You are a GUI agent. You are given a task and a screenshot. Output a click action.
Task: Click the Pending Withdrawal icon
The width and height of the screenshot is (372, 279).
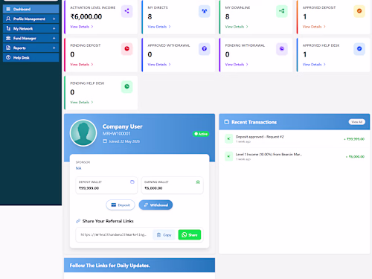282,48
